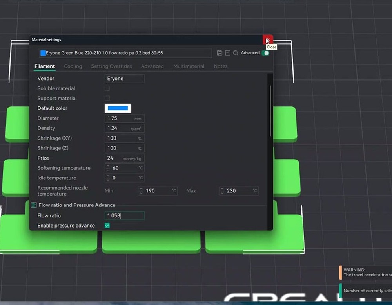Click the 'Recommended nozzle temperature' label
This screenshot has width=392, height=305.
(x=62, y=191)
